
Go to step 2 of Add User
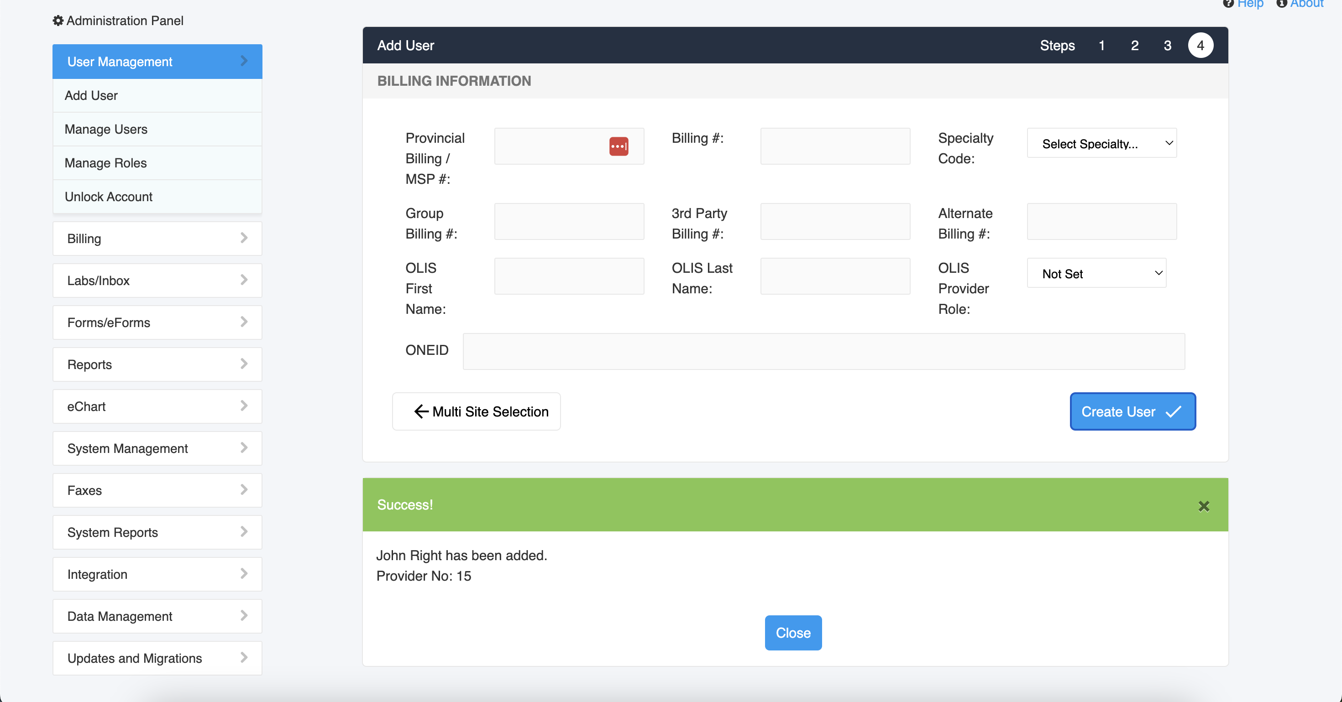(1135, 46)
